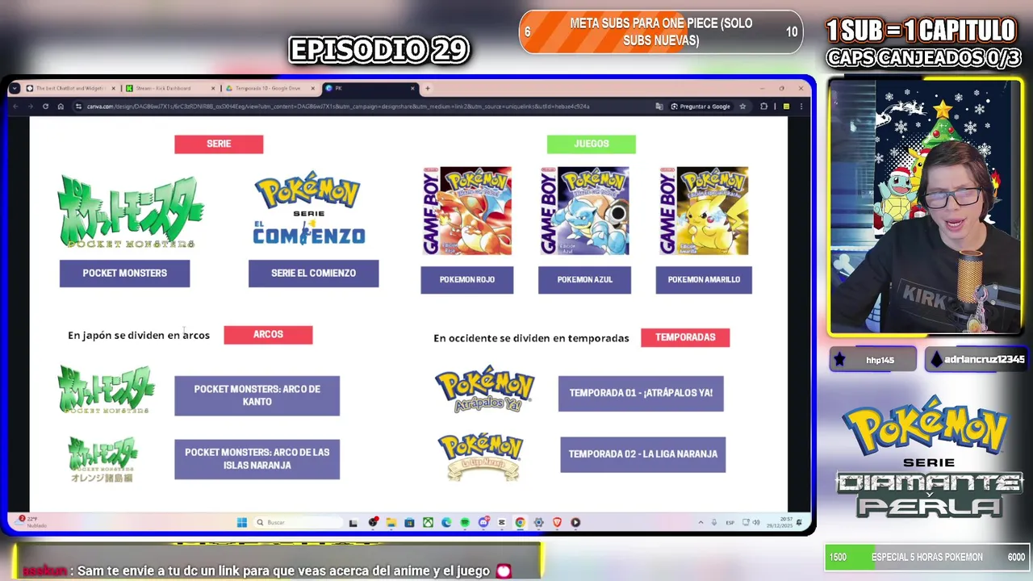Viewport: 1033px width, 581px height.
Task: Click the Pokémon Yellow Game Boy cover
Action: [704, 211]
